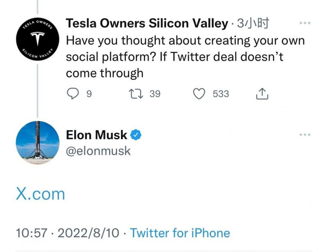Visit the @elonmusk handle
The height and width of the screenshot is (252, 328).
98,151
